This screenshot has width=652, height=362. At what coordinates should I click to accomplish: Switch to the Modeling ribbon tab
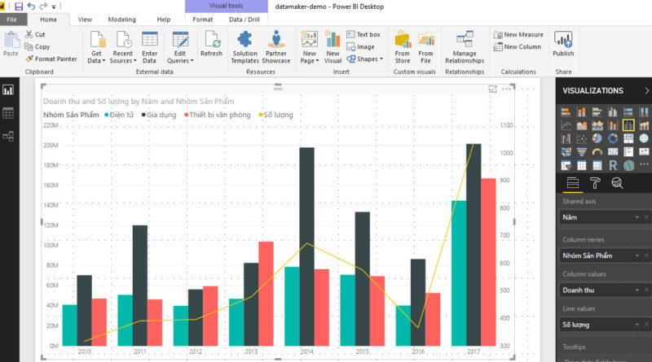pyautogui.click(x=122, y=19)
